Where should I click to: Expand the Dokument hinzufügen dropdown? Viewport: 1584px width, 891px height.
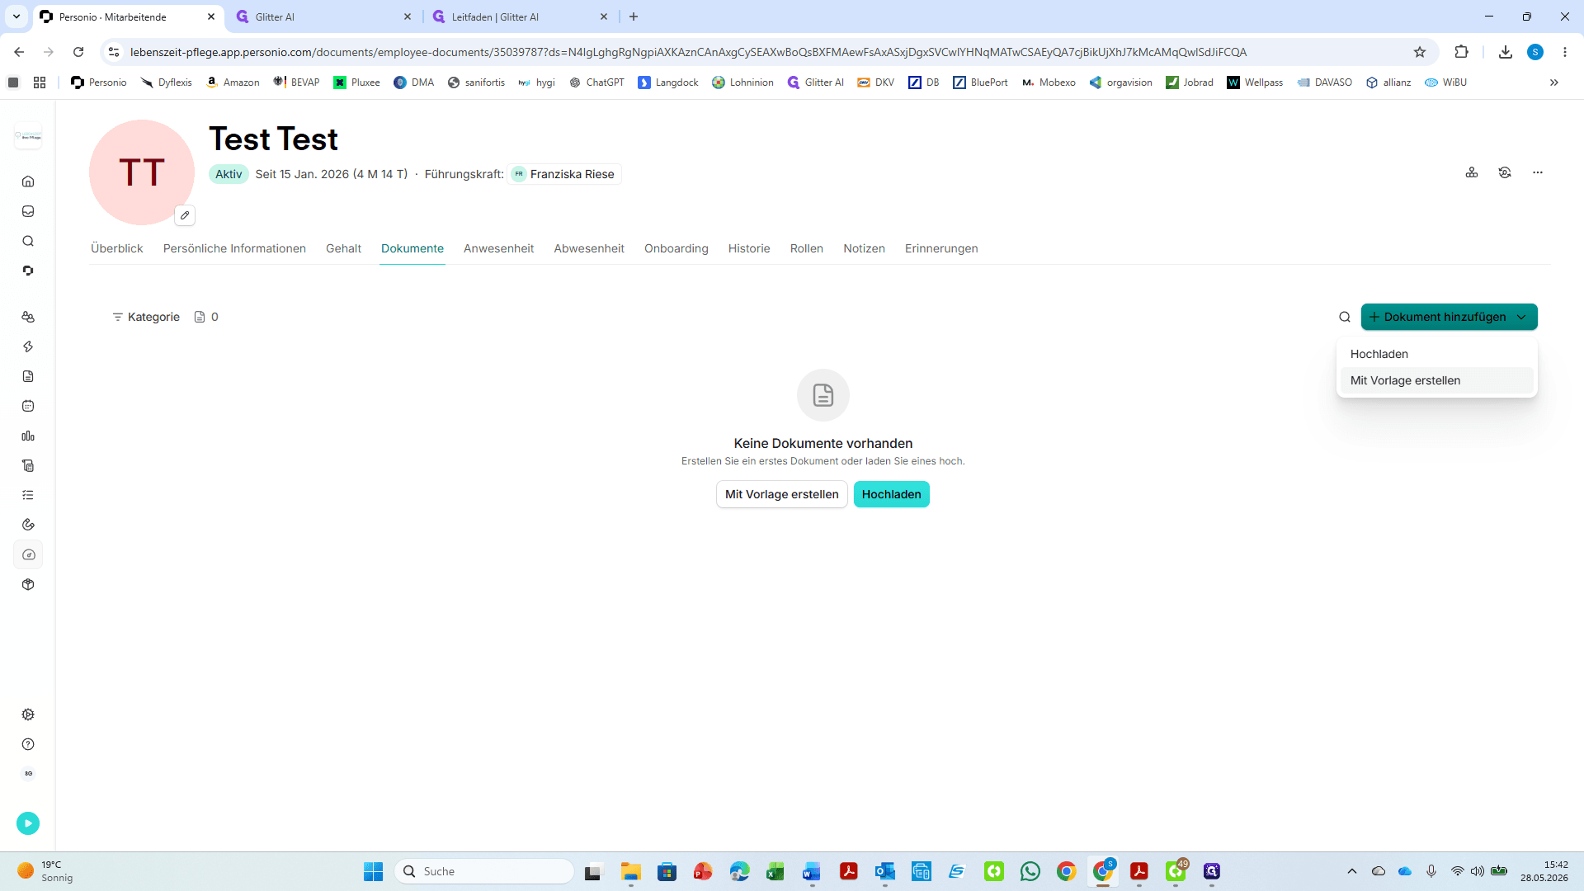tap(1450, 317)
